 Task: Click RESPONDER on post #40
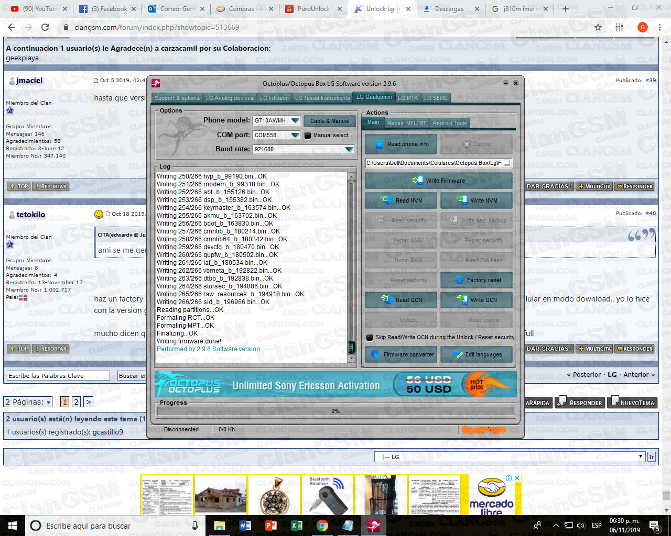point(635,349)
